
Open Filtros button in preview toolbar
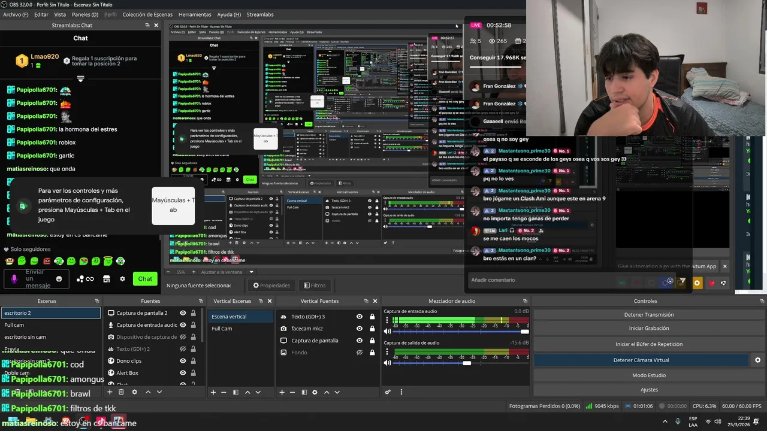[x=315, y=286]
